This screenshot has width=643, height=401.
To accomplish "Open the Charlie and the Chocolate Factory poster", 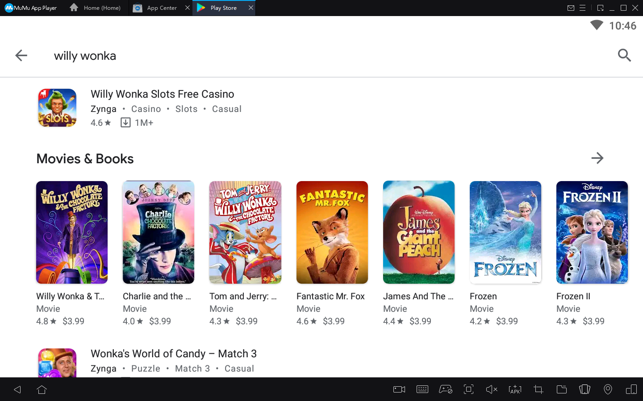I will coord(159,232).
